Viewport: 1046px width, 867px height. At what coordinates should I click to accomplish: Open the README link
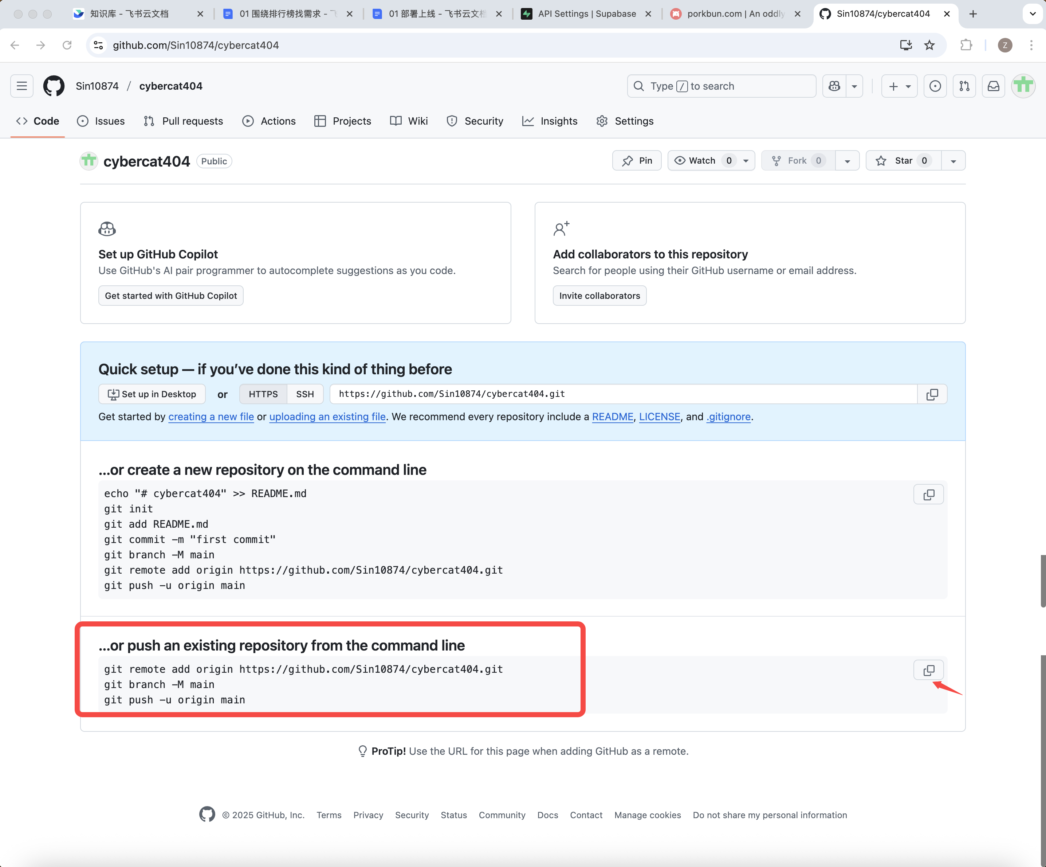coord(613,417)
